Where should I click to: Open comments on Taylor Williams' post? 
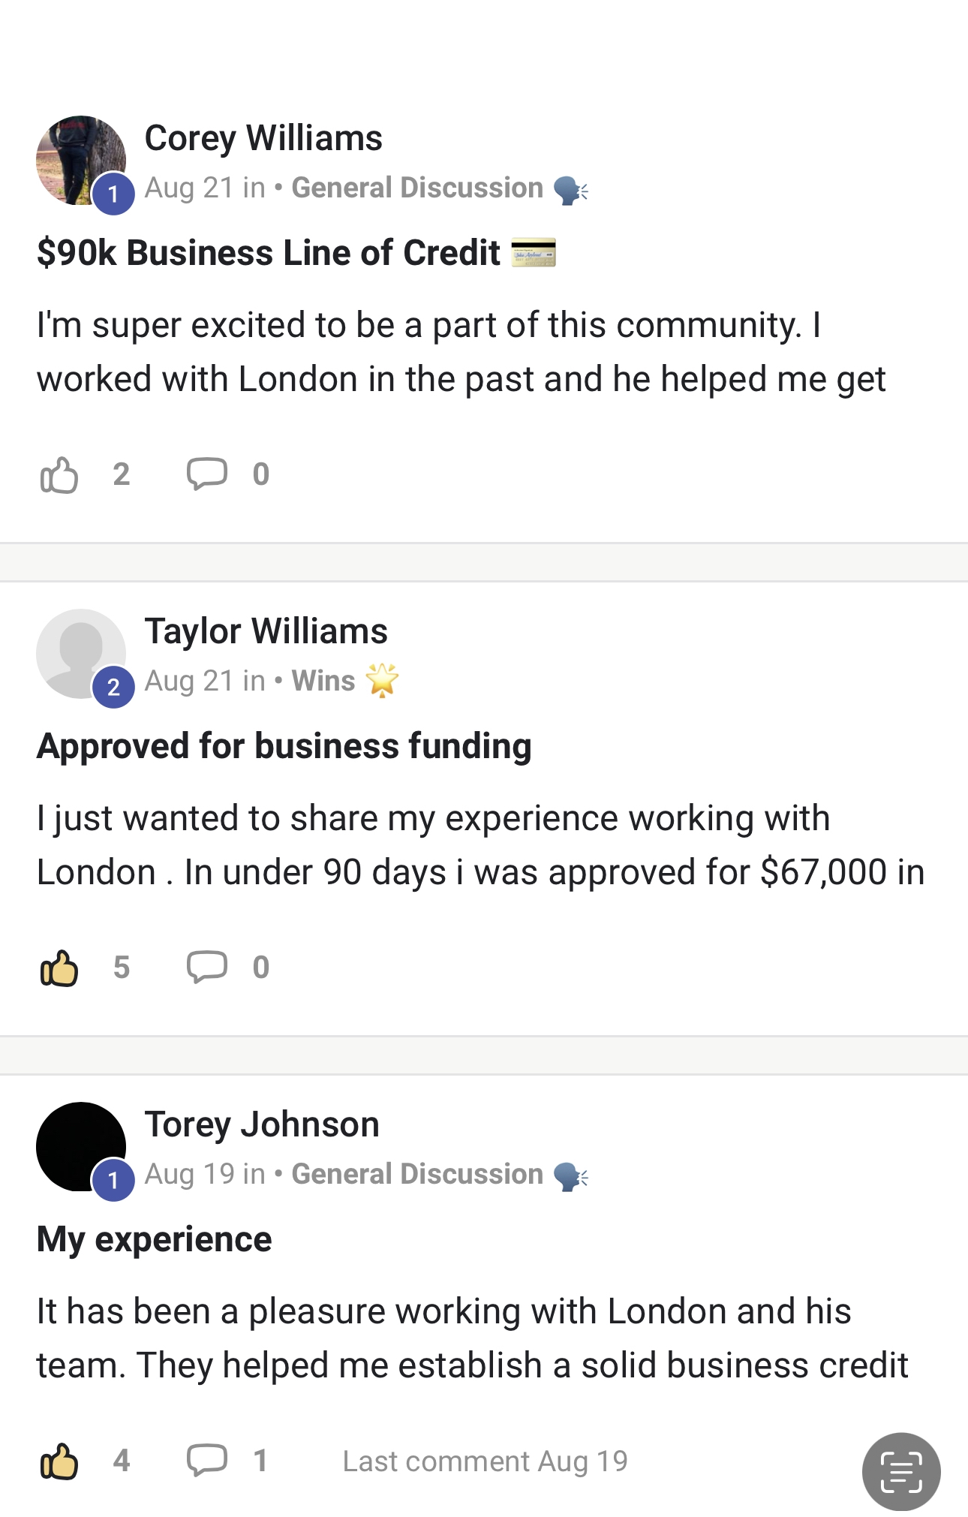[x=207, y=968]
